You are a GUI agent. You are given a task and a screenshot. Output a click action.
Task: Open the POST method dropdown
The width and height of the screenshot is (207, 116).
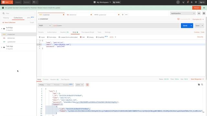pyautogui.click(x=45, y=25)
